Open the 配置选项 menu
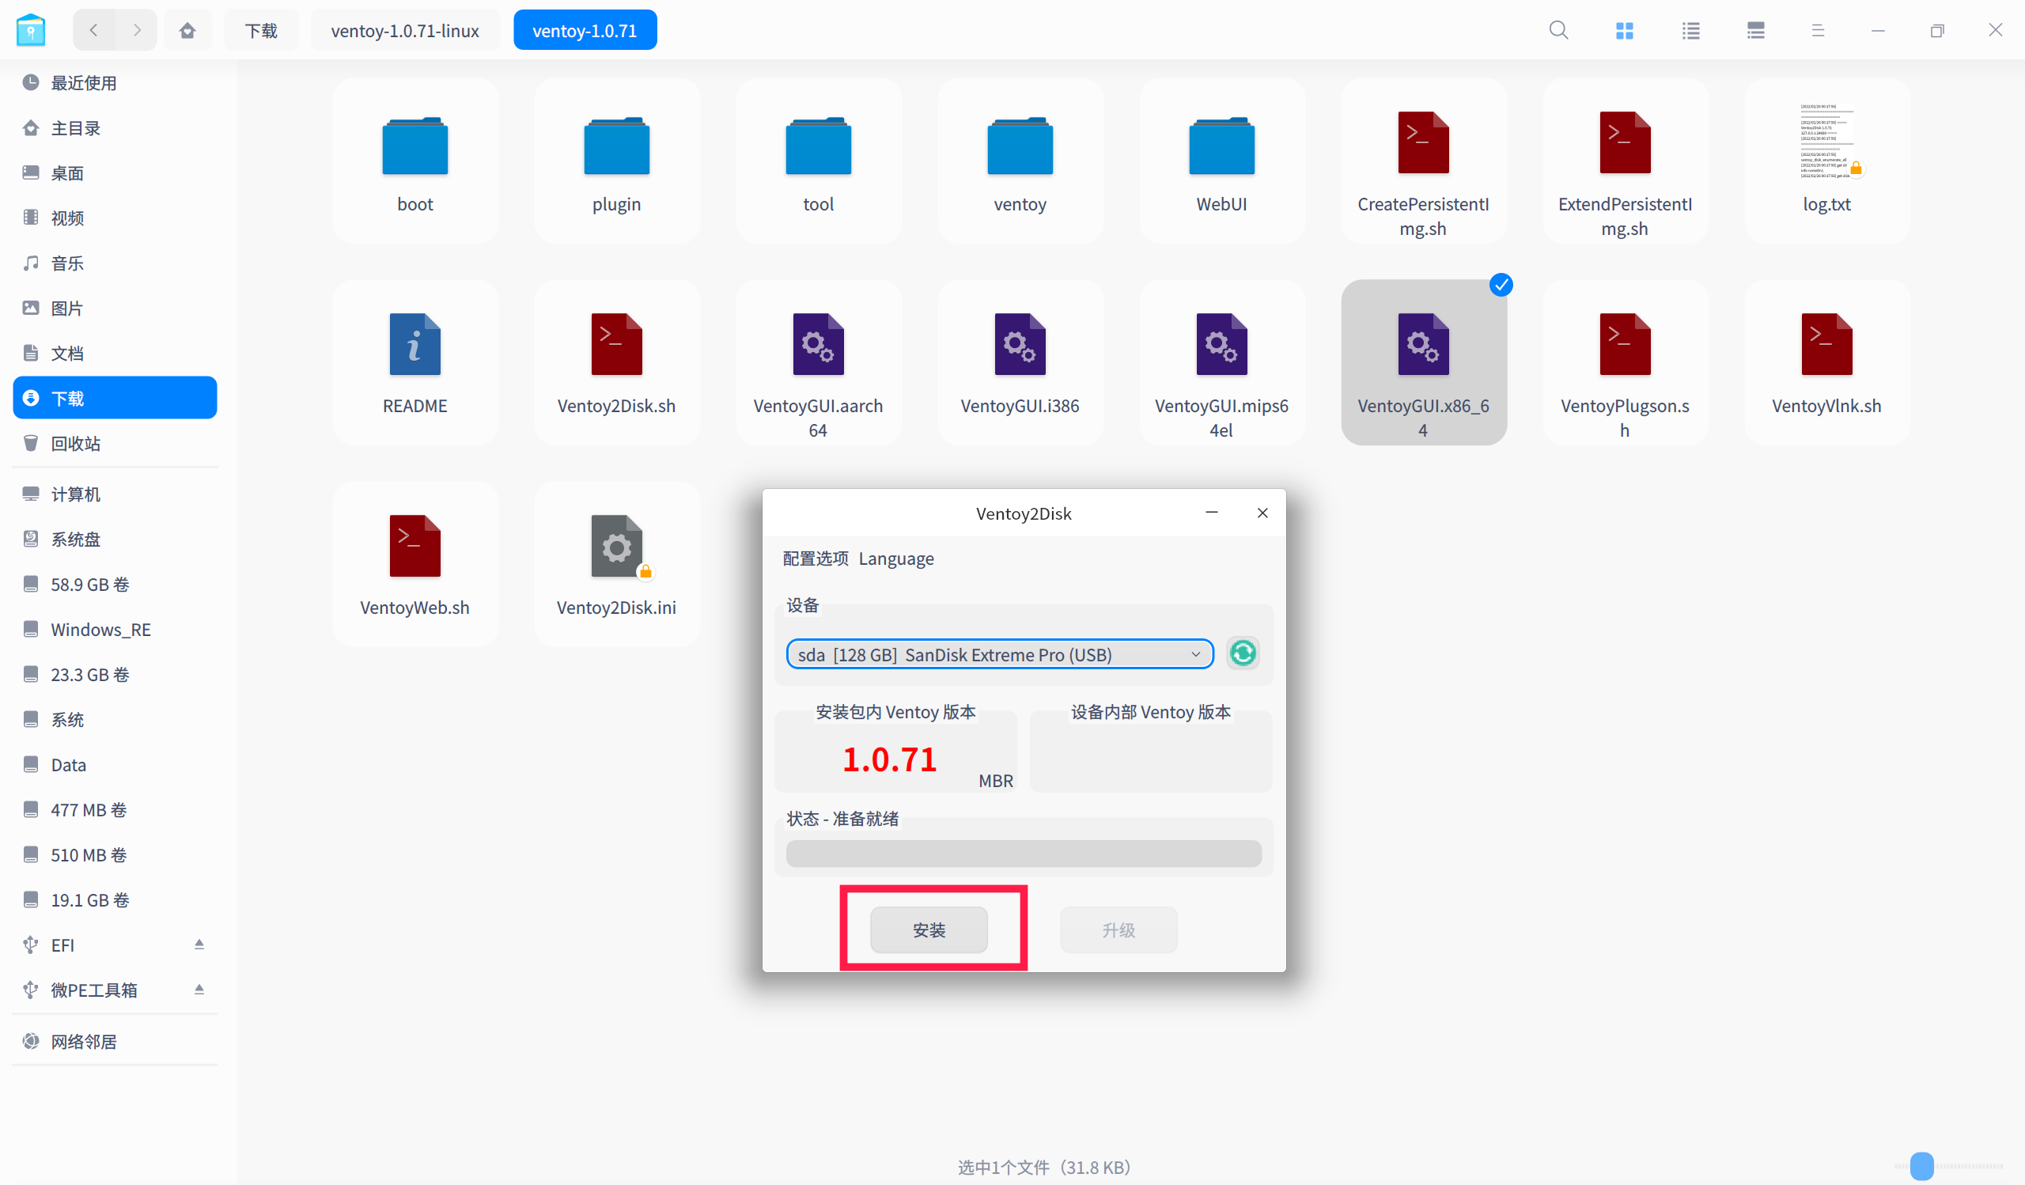This screenshot has width=2025, height=1185. point(815,558)
